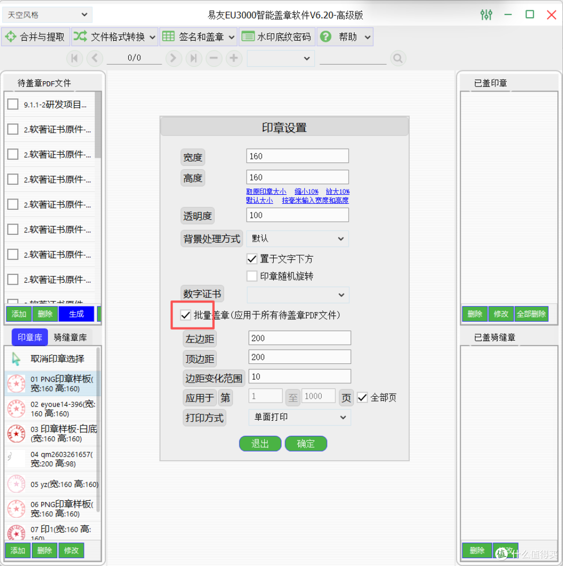
Task: Expand the 签名和盖章 menu arrow
Action: [231, 37]
